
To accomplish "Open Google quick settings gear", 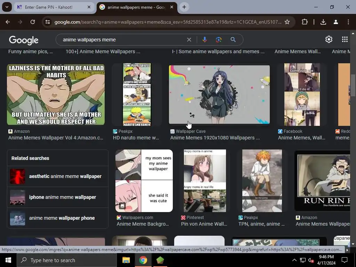I will (329, 40).
